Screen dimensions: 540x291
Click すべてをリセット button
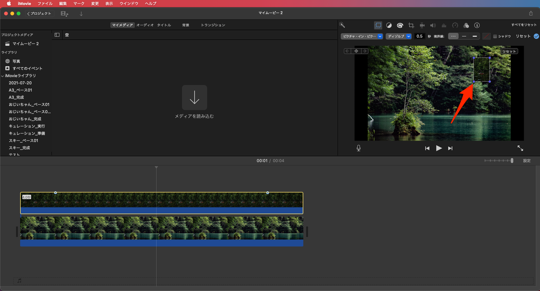524,25
